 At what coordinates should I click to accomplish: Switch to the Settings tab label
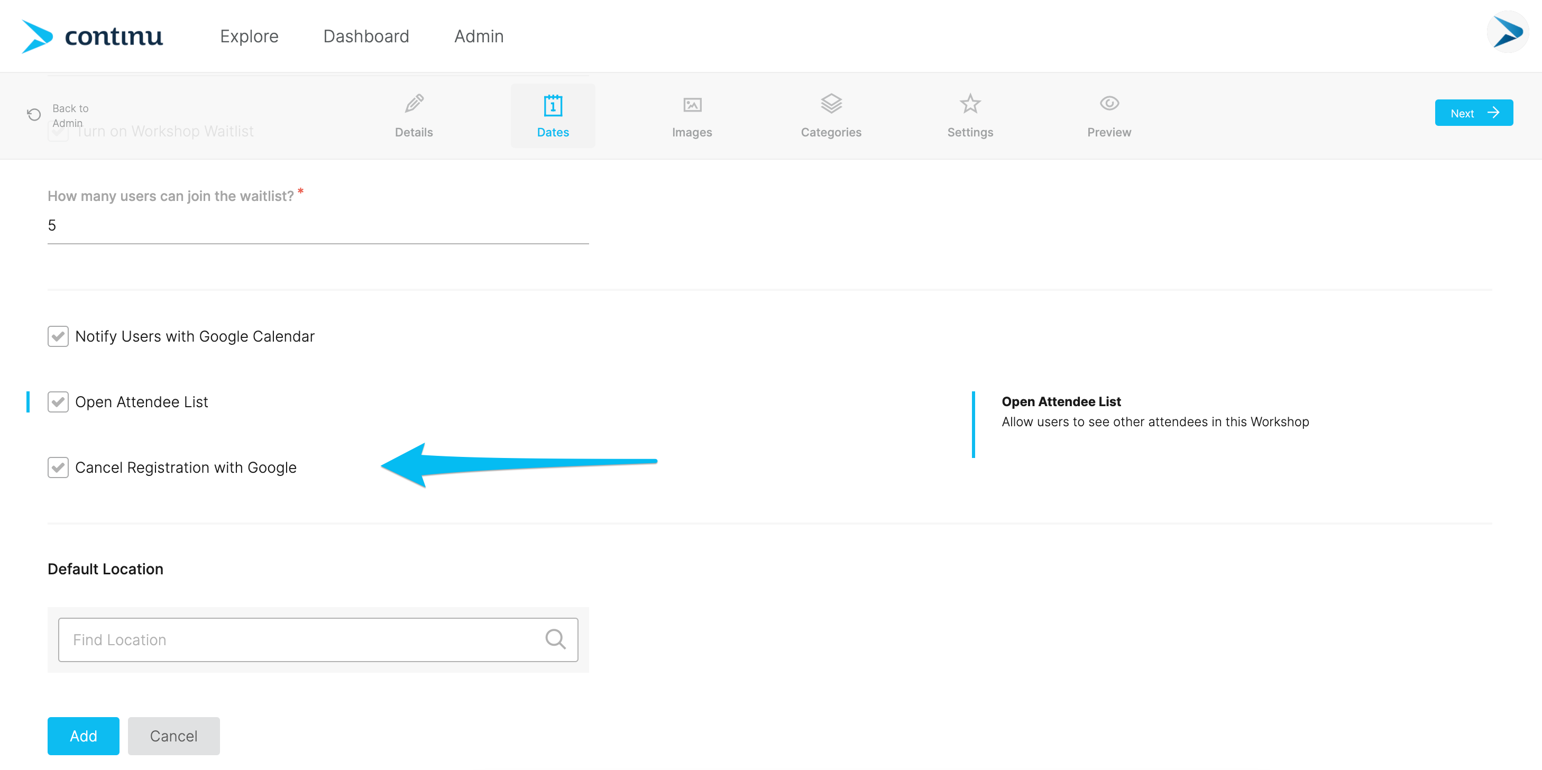[970, 132]
